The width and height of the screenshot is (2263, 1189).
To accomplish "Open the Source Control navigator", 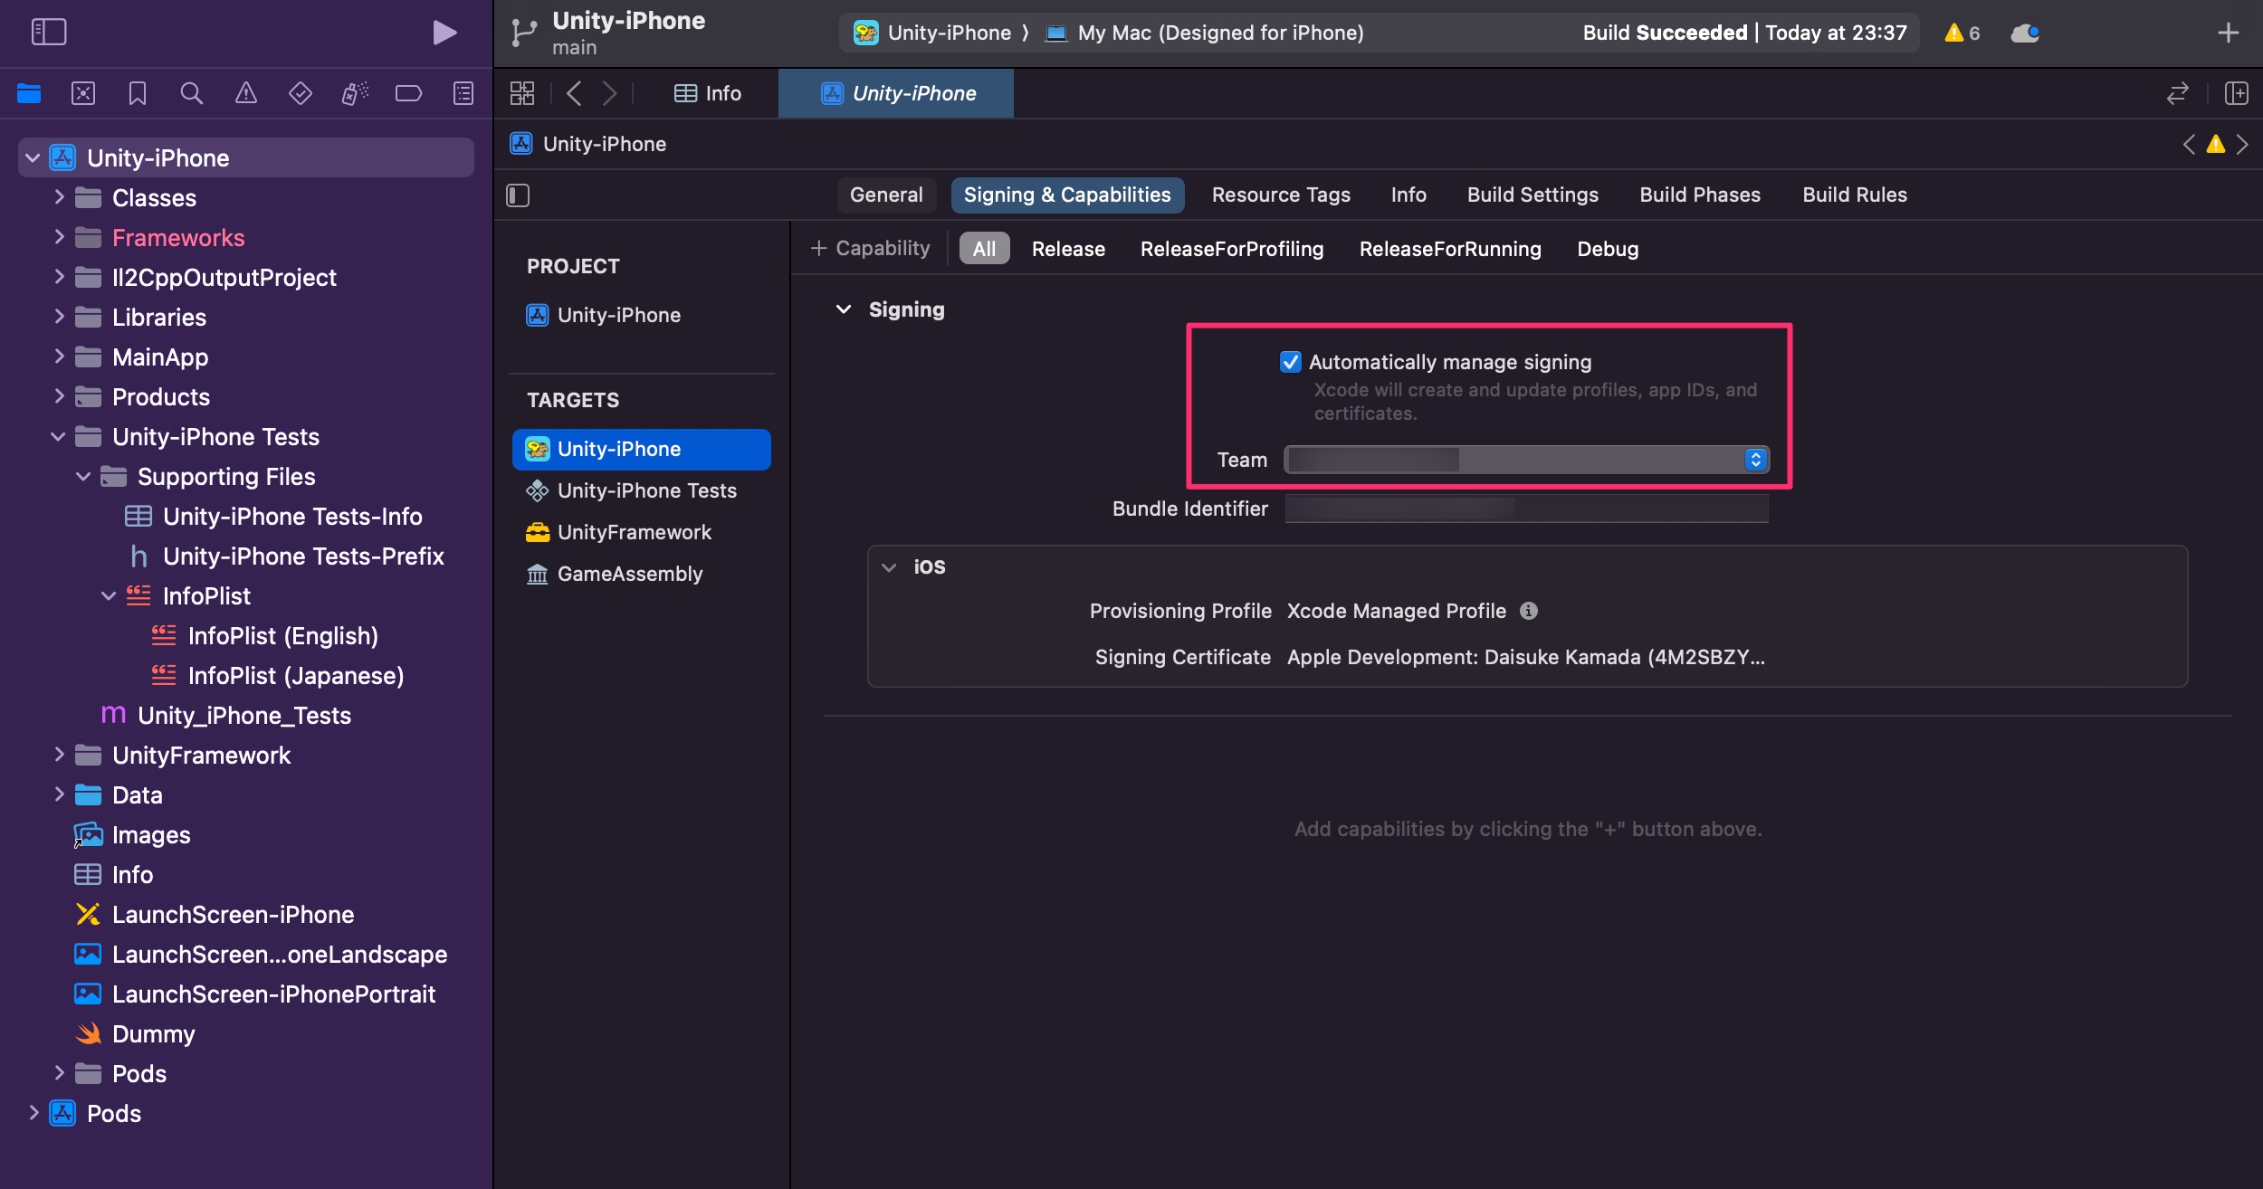I will pyautogui.click(x=83, y=93).
